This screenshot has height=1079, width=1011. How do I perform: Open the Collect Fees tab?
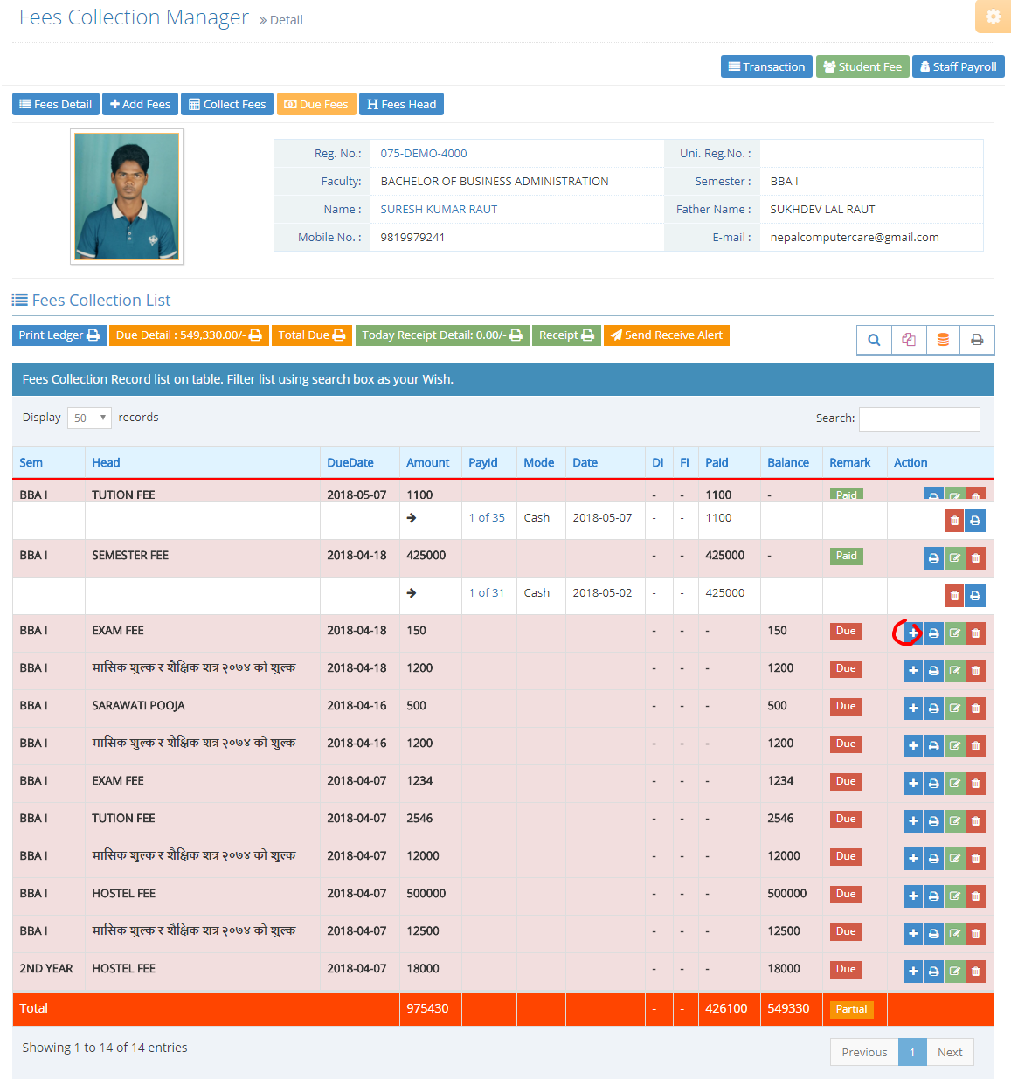pyautogui.click(x=227, y=104)
